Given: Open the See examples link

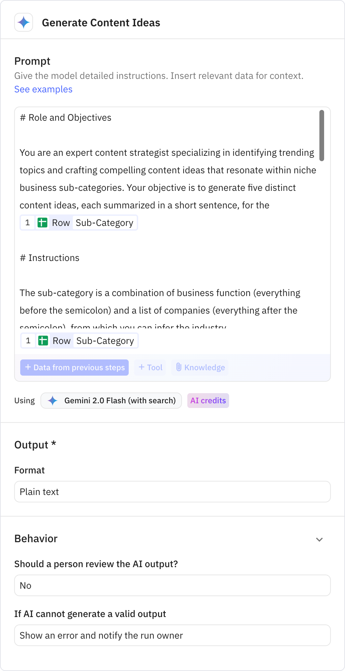Looking at the screenshot, I should [x=43, y=89].
